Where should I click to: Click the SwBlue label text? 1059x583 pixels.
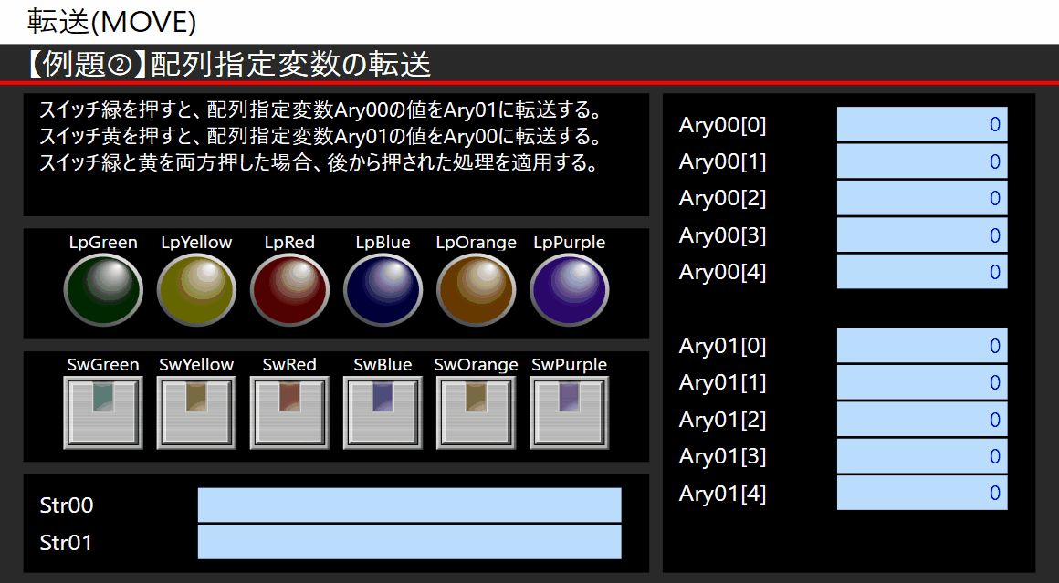[x=383, y=364]
